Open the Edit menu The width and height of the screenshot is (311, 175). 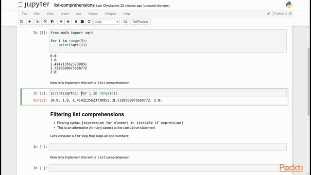(x=37, y=14)
